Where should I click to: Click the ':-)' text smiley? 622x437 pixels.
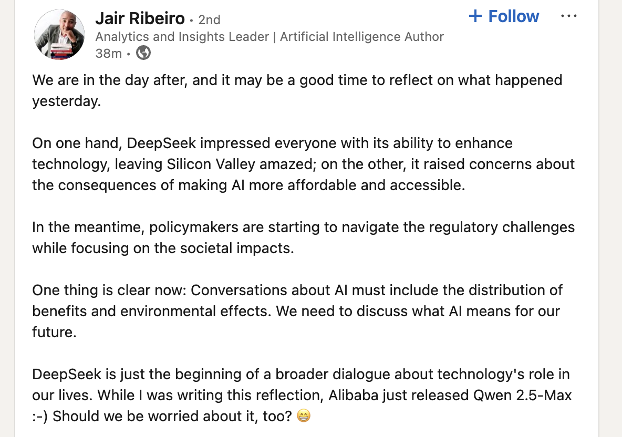tap(40, 416)
